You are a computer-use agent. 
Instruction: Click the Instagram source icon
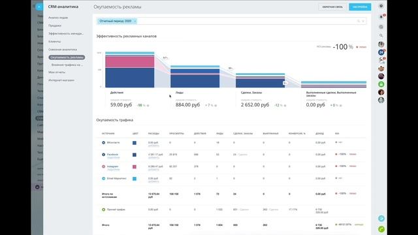click(103, 166)
